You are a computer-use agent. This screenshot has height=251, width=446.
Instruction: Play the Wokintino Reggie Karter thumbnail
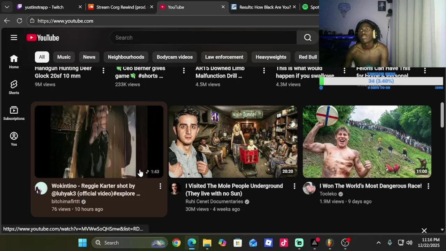pos(99,142)
